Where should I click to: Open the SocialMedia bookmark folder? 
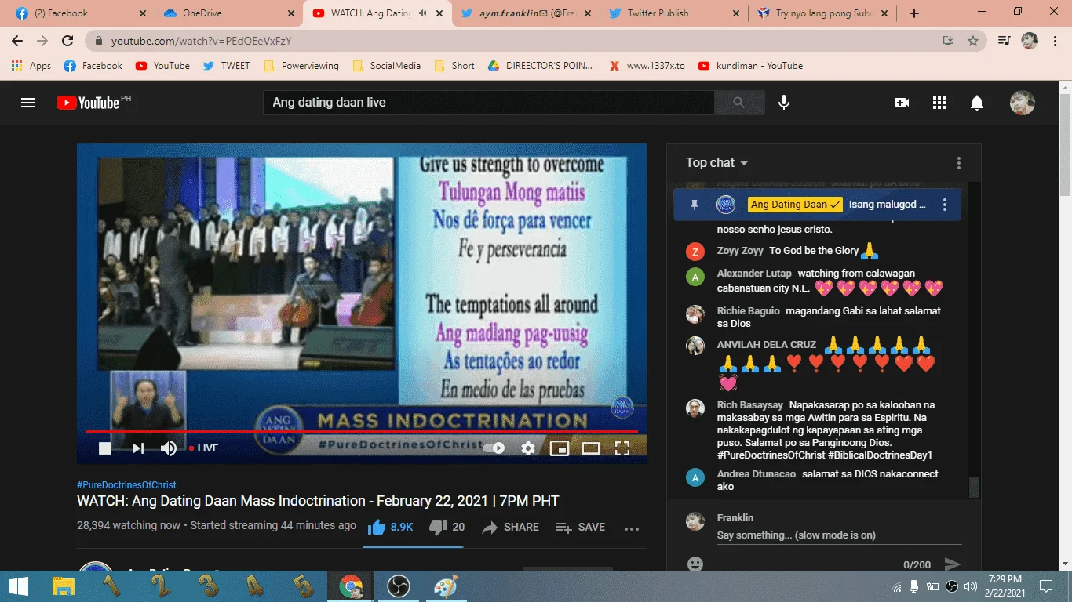pos(387,66)
